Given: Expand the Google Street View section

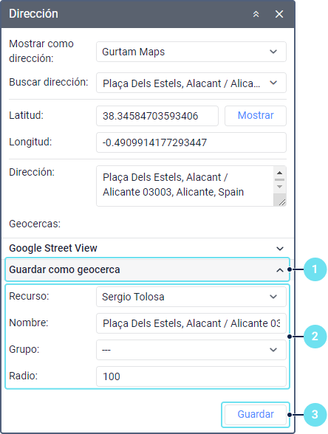Looking at the screenshot, I should click(x=148, y=248).
